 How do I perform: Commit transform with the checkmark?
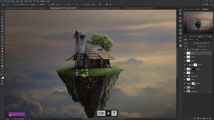pyautogui.click(x=110, y=4)
